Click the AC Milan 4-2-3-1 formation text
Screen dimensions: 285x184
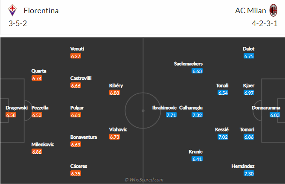[x=265, y=23]
